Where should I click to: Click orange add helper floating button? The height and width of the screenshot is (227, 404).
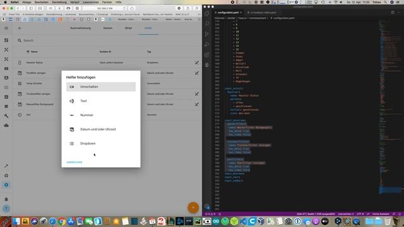193,207
